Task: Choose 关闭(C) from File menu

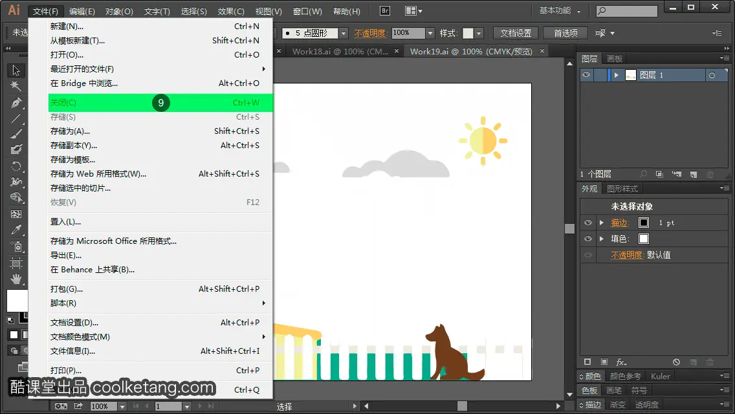Action: point(160,103)
